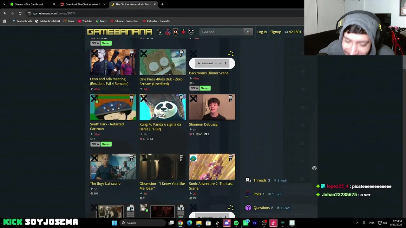Expand Questions 1 cat categories
The image size is (406, 228).
284,208
